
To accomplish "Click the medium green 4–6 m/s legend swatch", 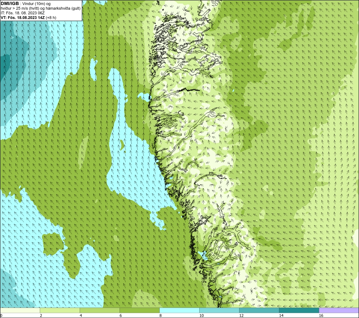I will (99, 310).
